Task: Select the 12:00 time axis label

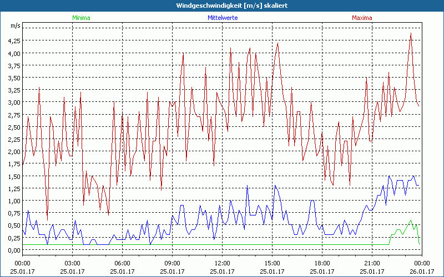Action: pyautogui.click(x=222, y=263)
